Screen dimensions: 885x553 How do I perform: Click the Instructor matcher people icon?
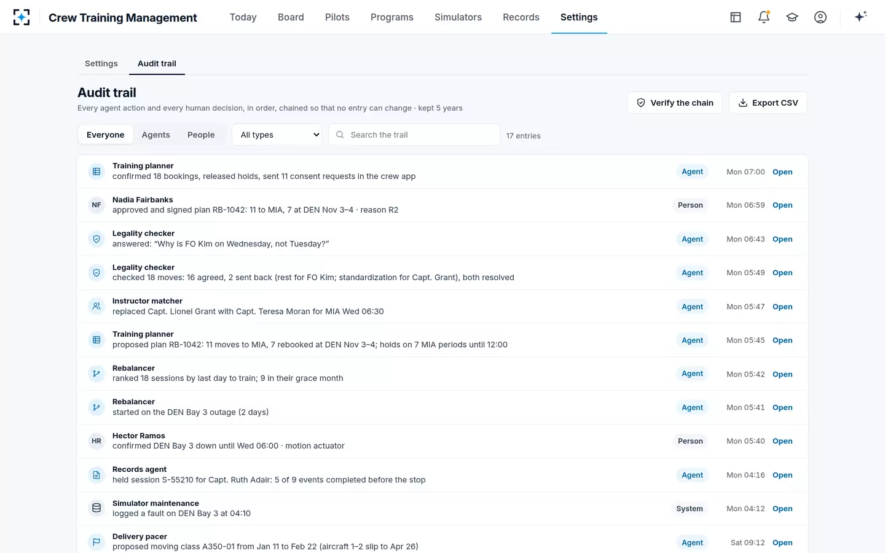96,306
